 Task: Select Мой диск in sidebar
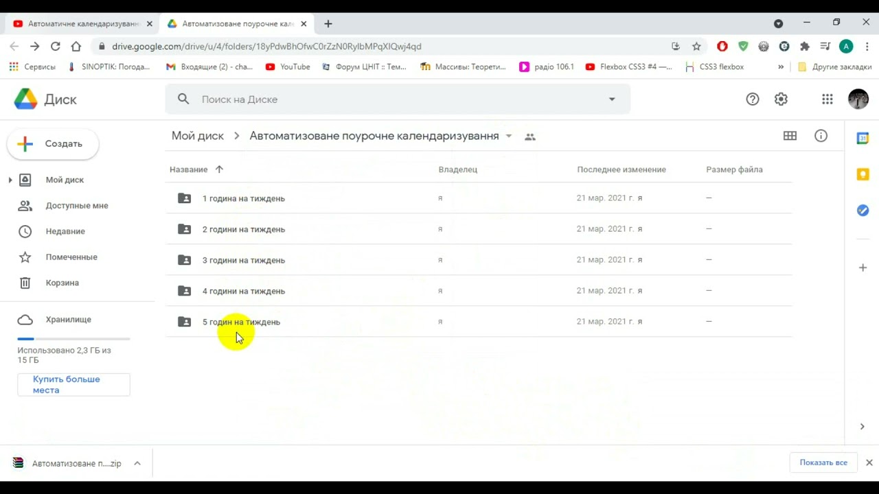(x=65, y=180)
